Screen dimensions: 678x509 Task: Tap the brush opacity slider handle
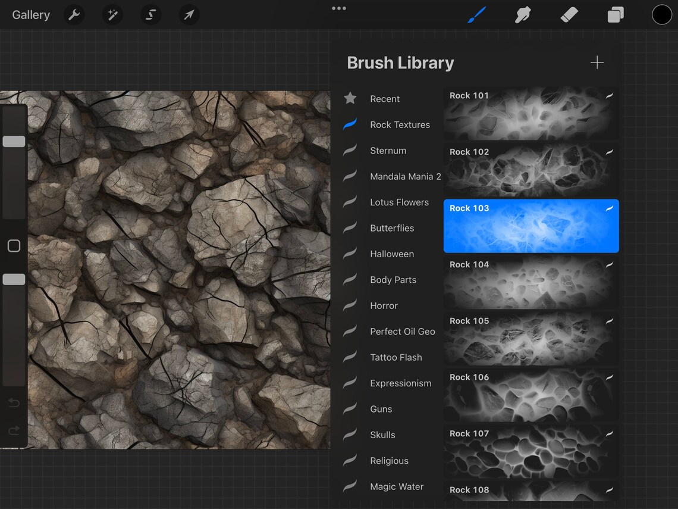[14, 280]
